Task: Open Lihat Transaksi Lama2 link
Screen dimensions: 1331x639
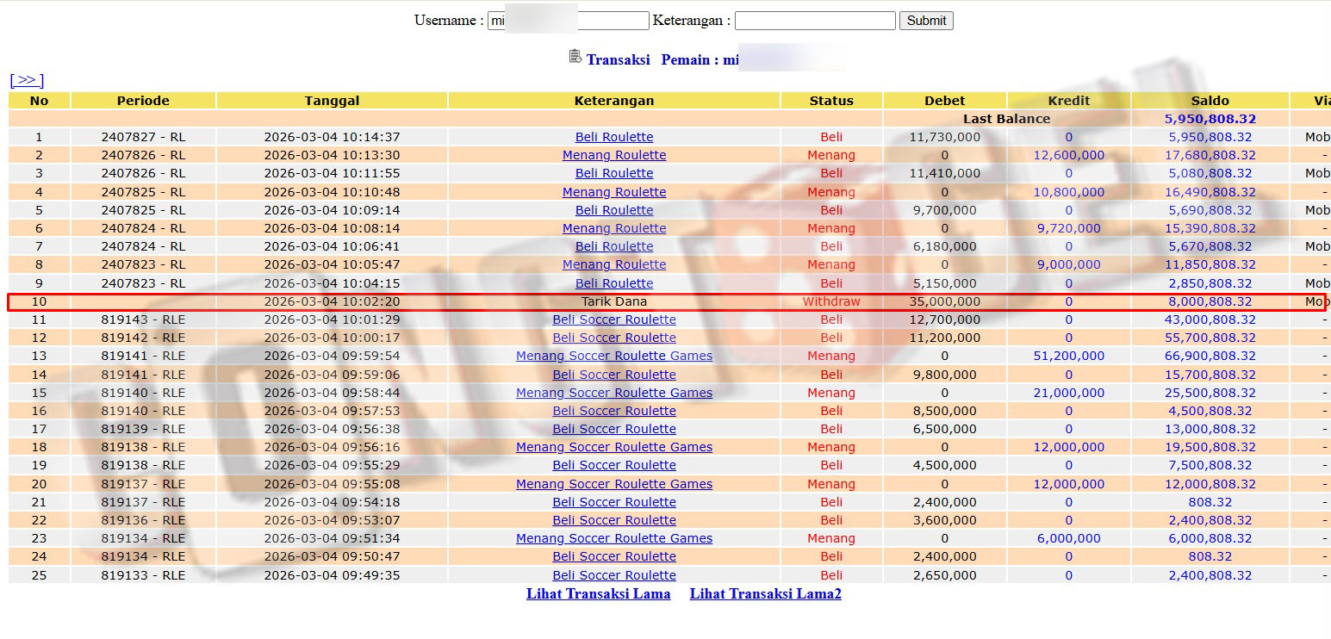Action: [765, 593]
